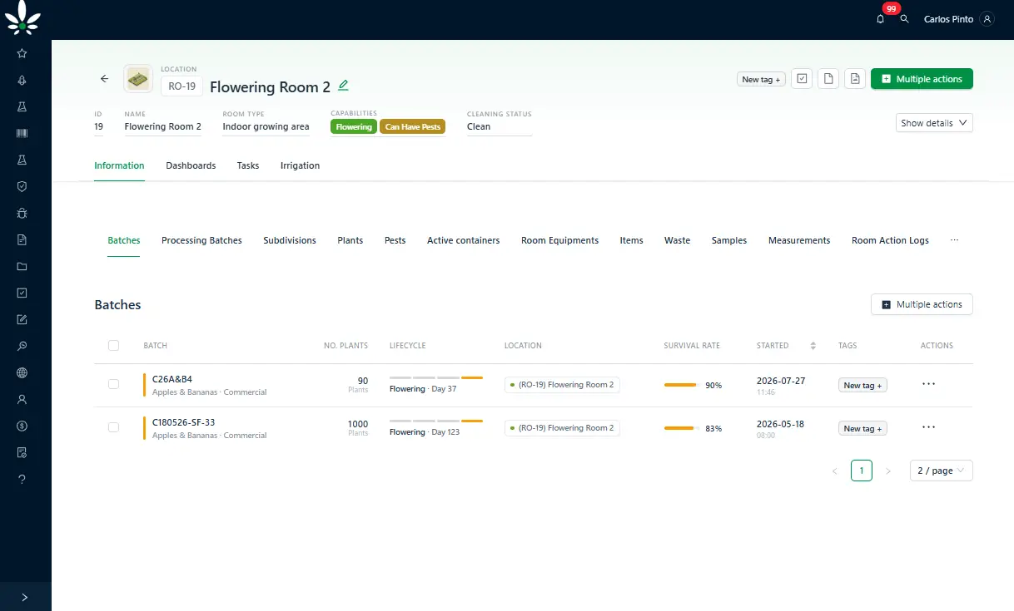
Task: Go to the Room Equipments tab
Action: point(559,240)
